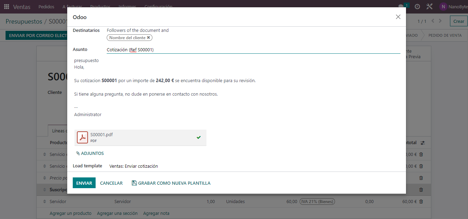Click Agregar una sección link
Image resolution: width=468 pixels, height=219 pixels.
point(117,213)
